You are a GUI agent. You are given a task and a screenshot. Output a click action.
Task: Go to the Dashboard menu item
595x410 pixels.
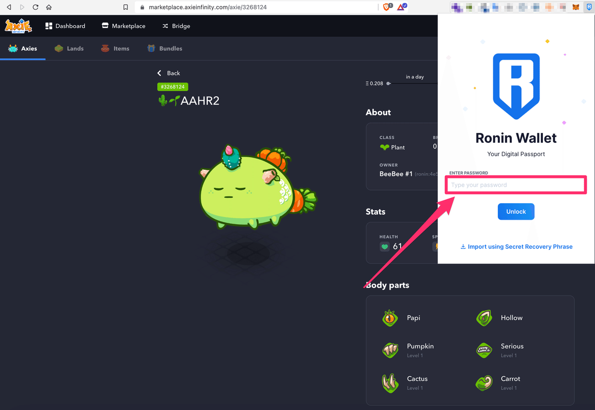point(65,25)
